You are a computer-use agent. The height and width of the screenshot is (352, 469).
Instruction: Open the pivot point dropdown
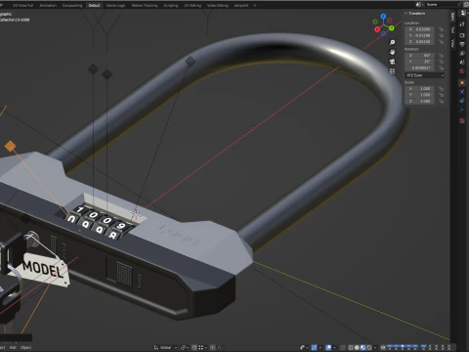185,347
